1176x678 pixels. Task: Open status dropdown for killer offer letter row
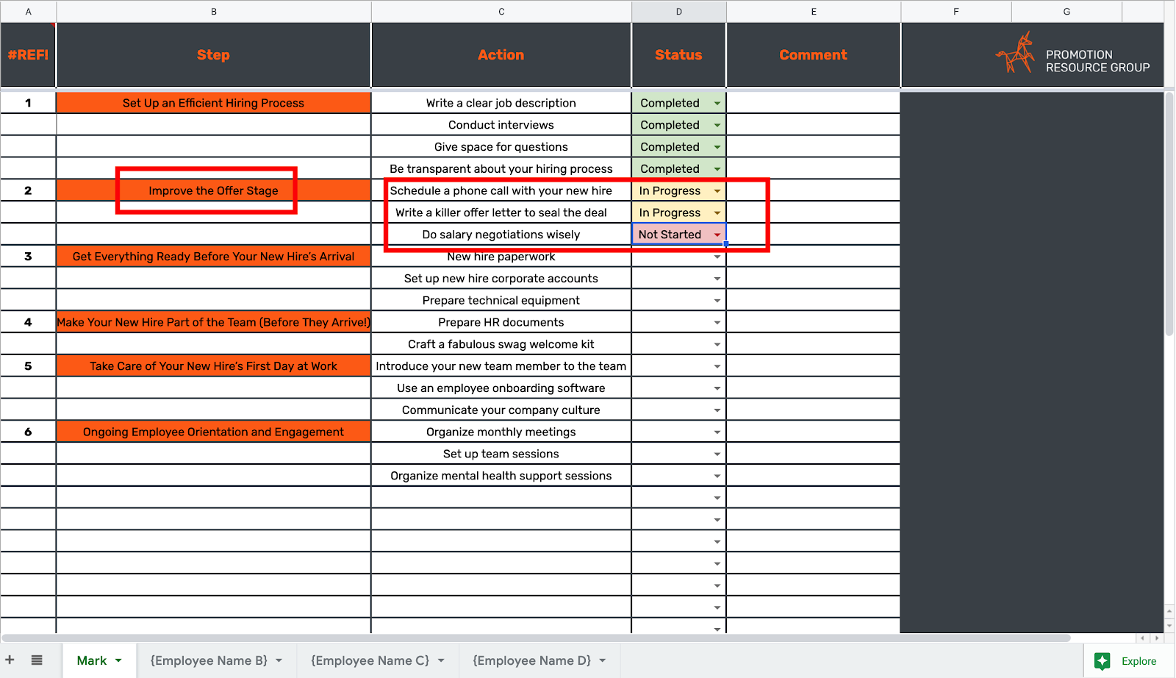pos(717,213)
